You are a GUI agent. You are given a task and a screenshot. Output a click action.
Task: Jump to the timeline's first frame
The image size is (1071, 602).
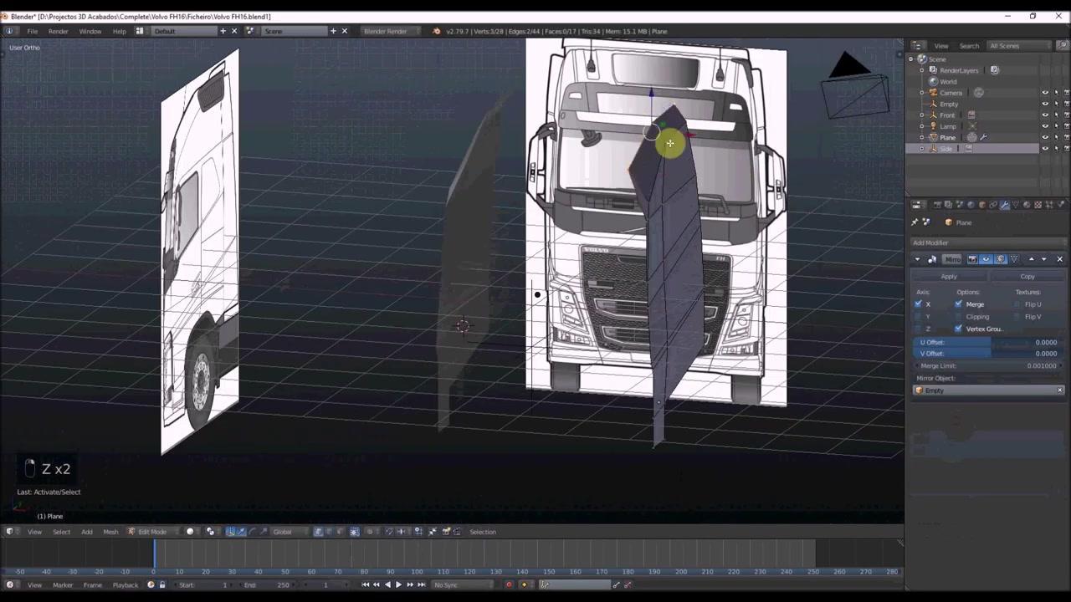click(x=365, y=584)
